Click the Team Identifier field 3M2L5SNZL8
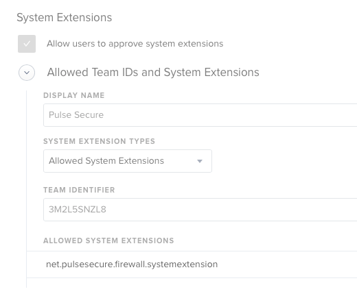357x296 pixels. point(200,210)
